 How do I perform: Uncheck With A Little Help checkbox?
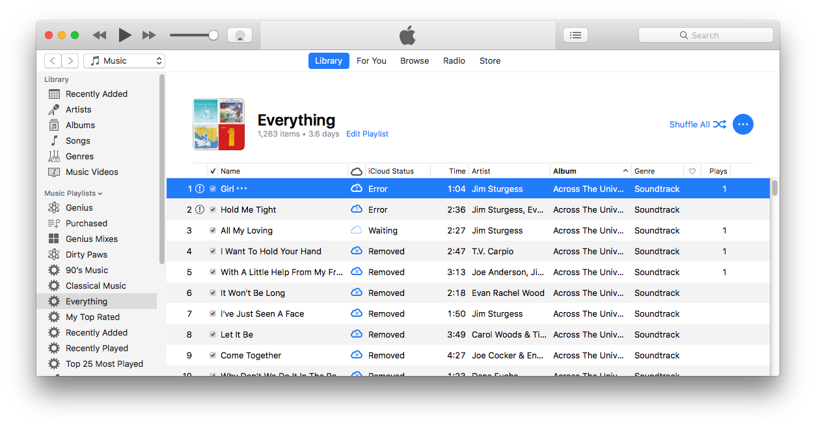pyautogui.click(x=213, y=272)
